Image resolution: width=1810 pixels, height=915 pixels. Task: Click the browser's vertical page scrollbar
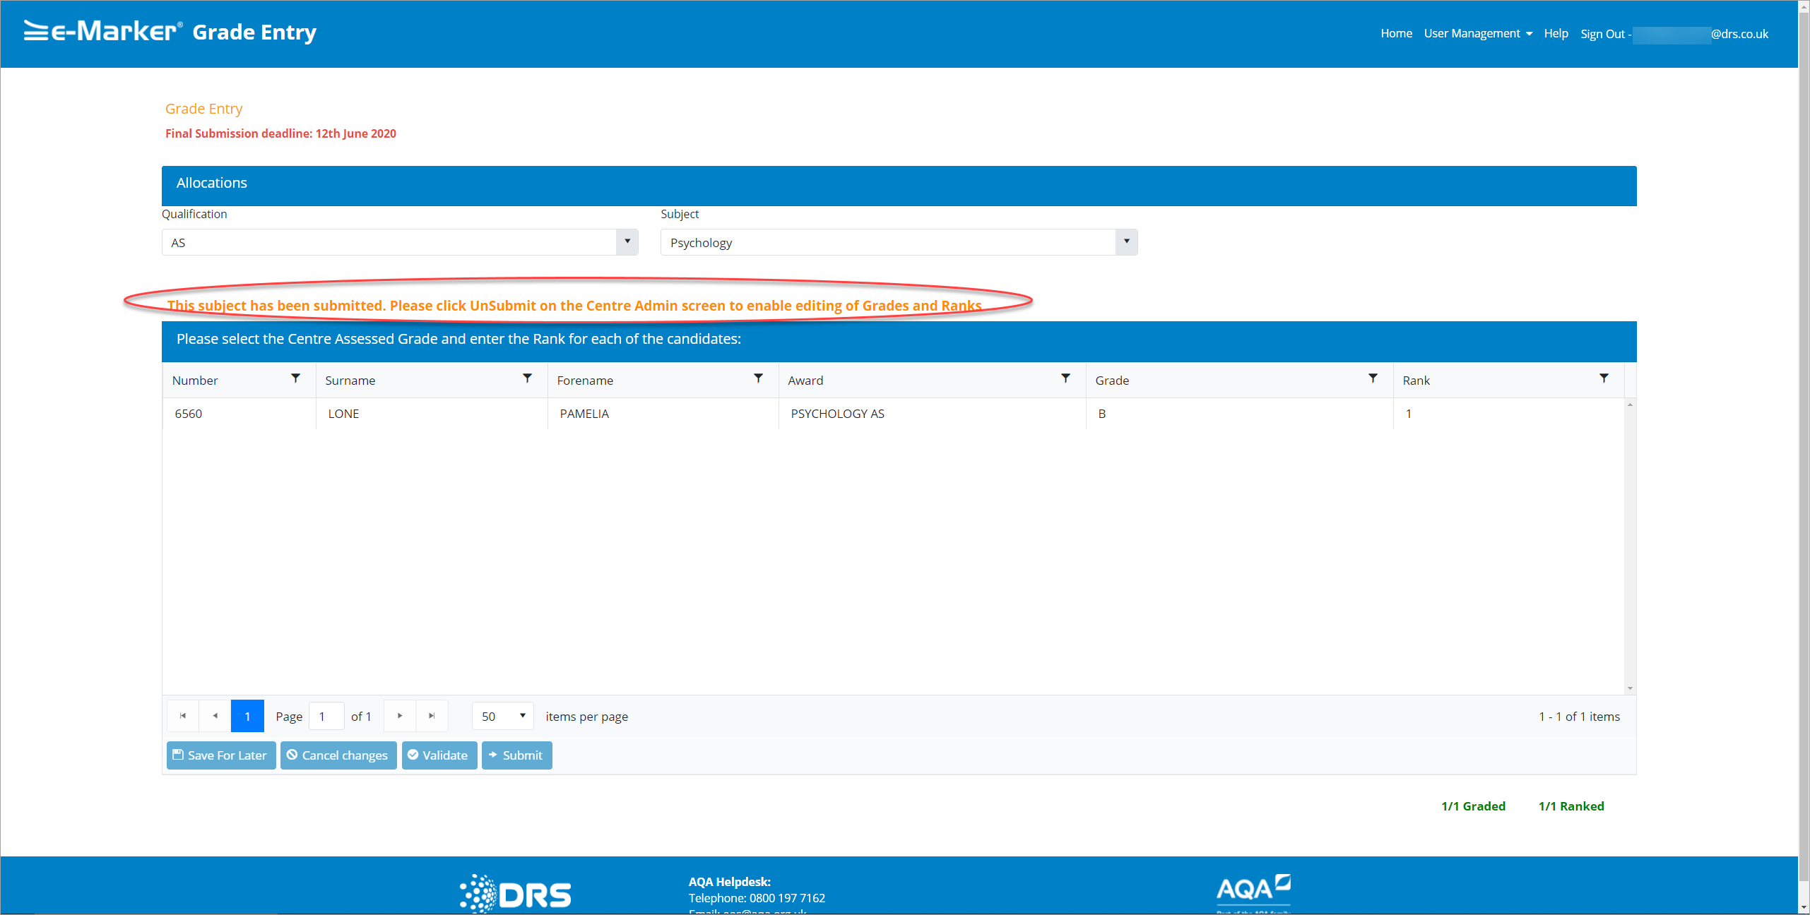pyautogui.click(x=1804, y=452)
